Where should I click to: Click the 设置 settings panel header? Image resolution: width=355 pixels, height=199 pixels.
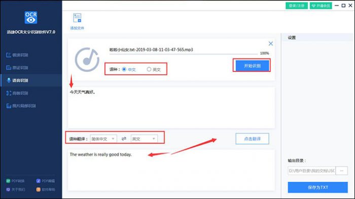(317, 38)
